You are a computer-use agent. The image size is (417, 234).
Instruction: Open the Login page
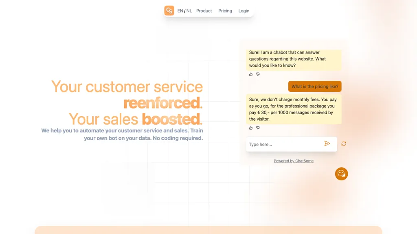[244, 11]
